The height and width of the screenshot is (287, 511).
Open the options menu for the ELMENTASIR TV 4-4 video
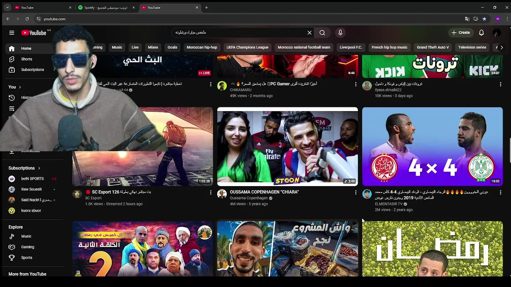click(501, 193)
